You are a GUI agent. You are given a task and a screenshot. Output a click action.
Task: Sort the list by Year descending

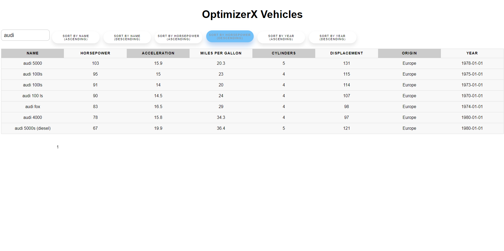point(332,38)
